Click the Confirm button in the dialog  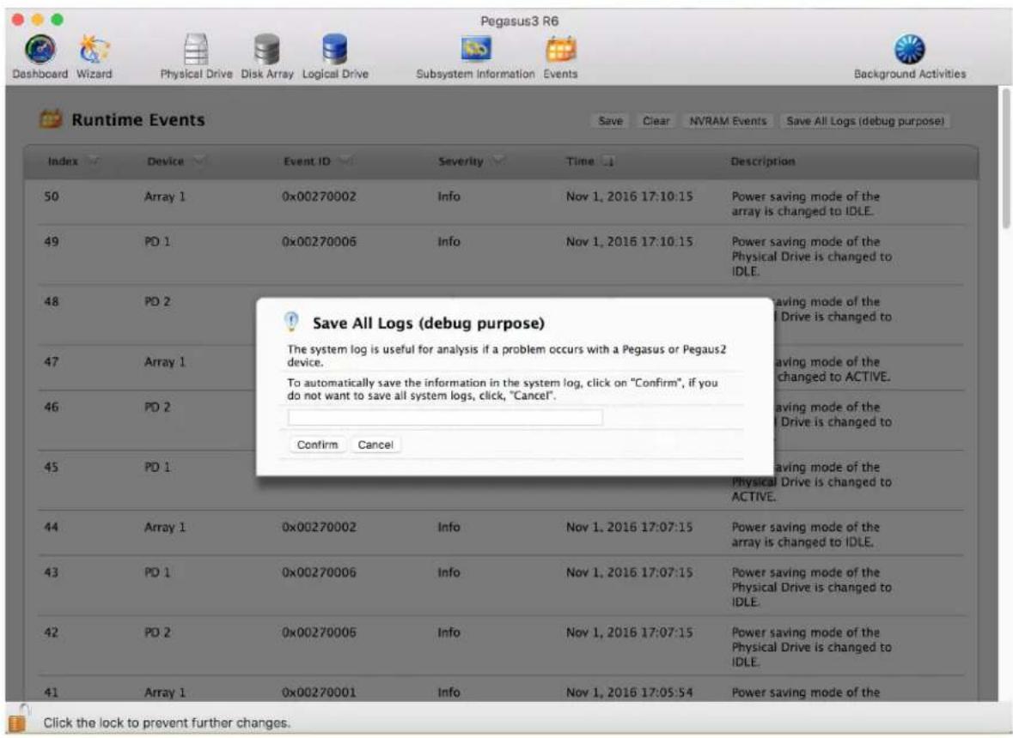pos(317,445)
